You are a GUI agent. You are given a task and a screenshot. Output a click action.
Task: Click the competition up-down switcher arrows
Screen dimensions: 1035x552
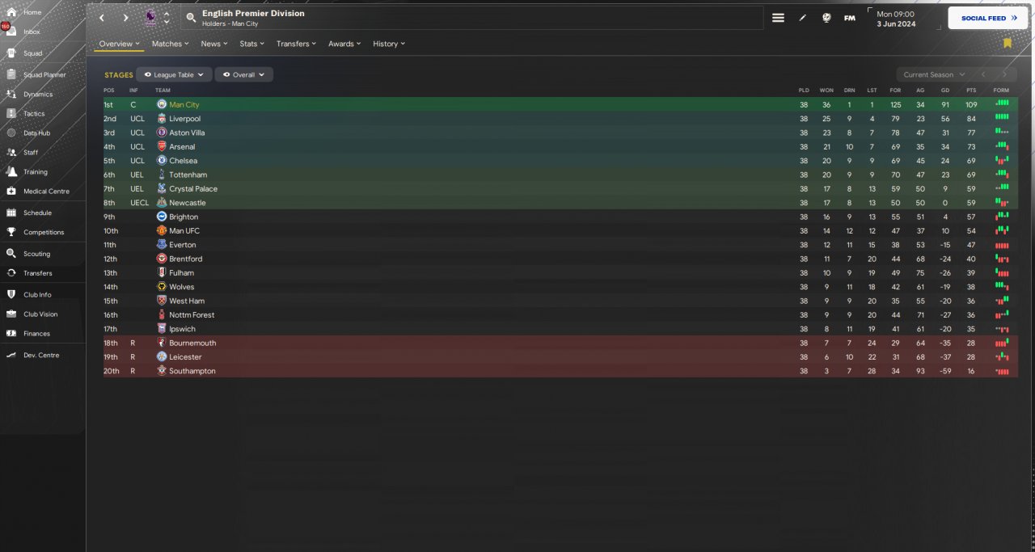167,18
